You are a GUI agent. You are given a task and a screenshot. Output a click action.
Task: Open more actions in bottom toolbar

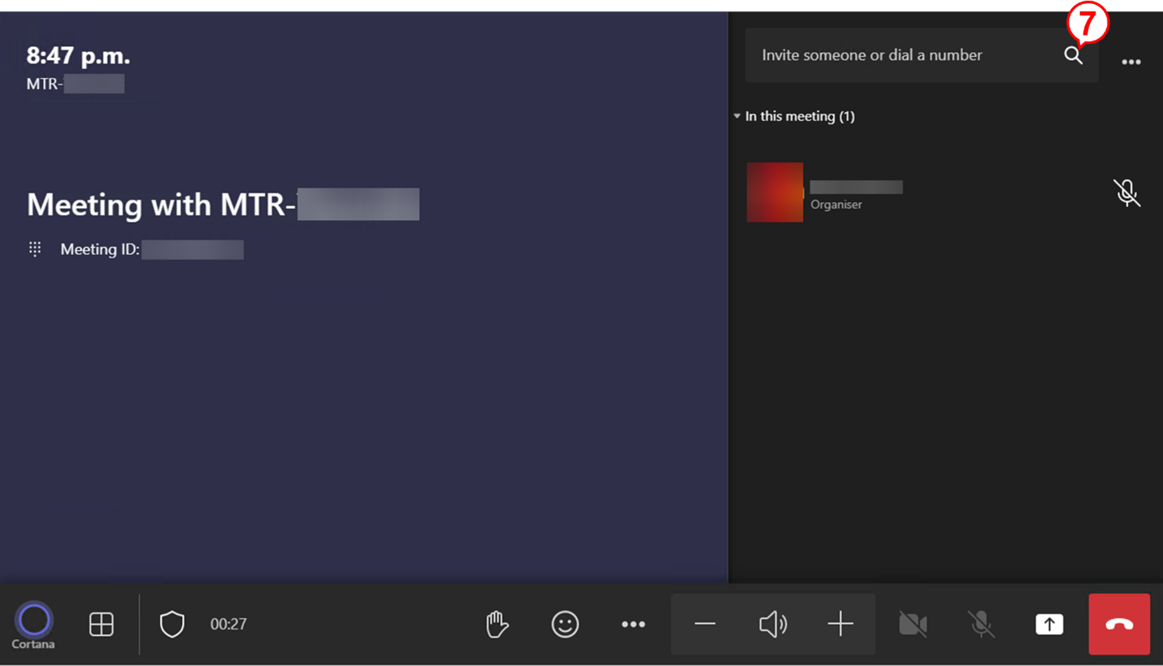click(633, 624)
